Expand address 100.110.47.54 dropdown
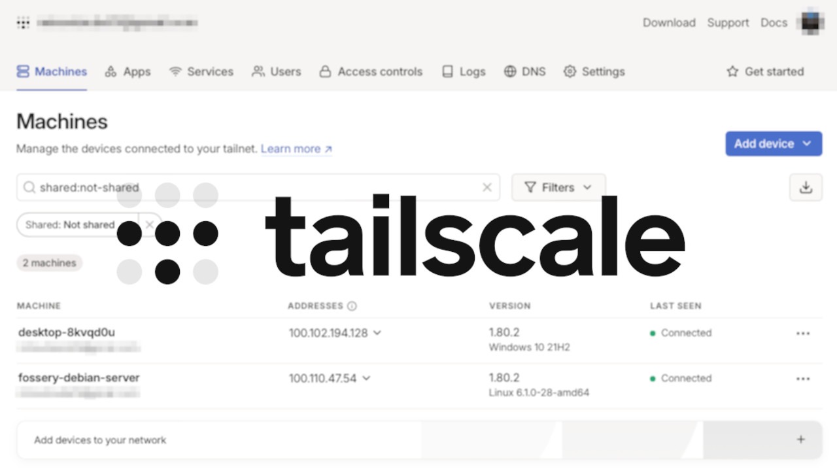 pos(366,378)
